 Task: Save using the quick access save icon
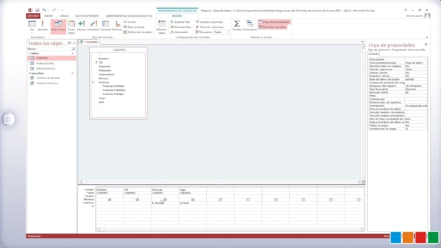37,10
